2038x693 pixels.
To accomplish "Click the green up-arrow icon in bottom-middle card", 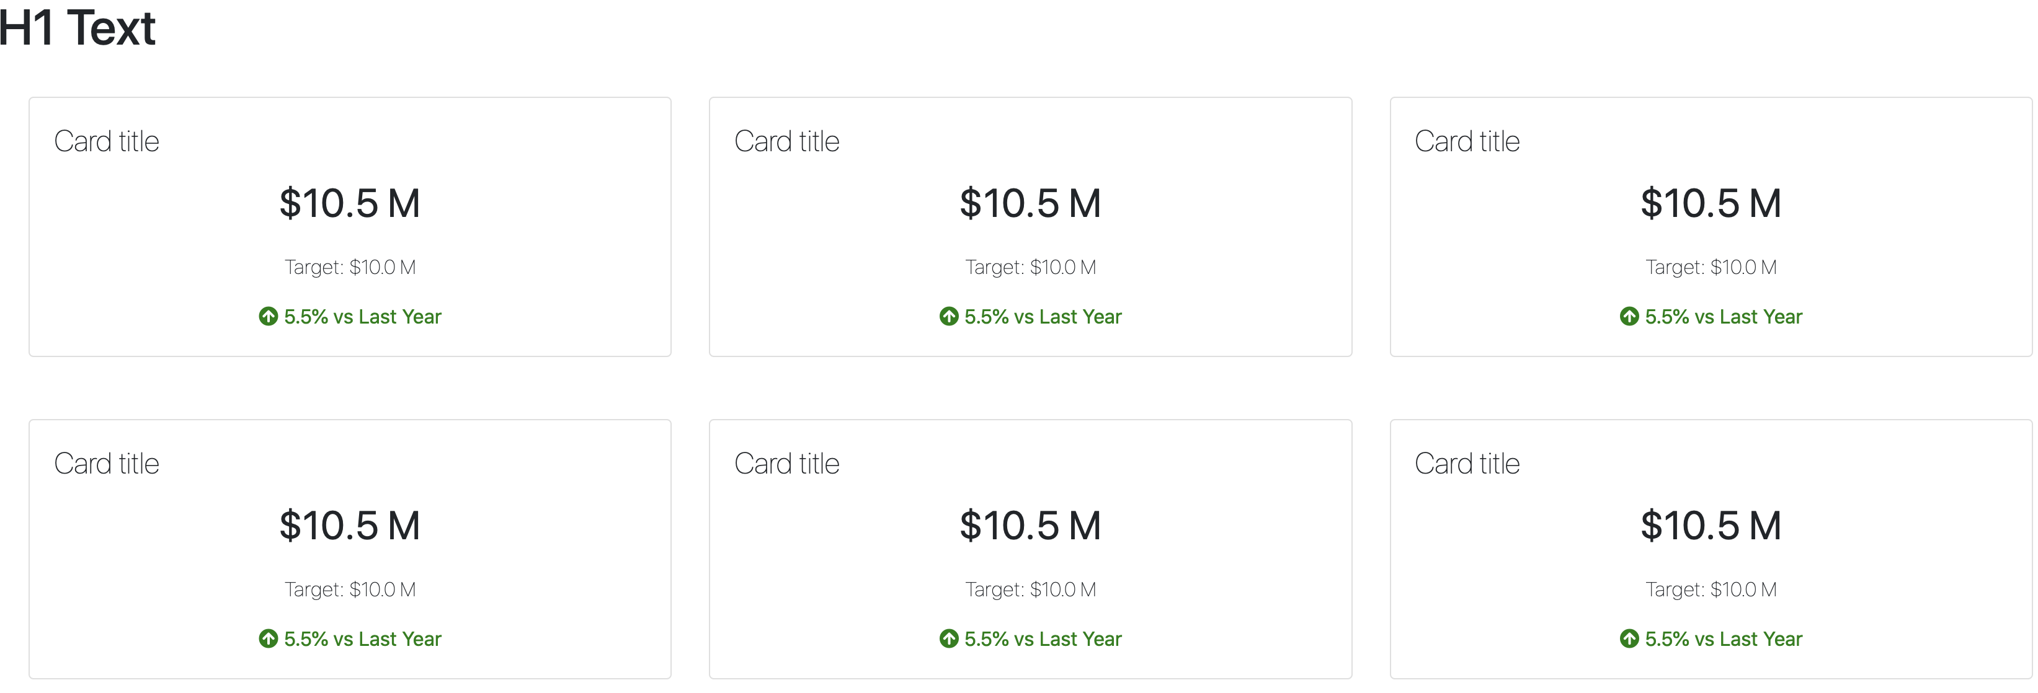I will click(x=948, y=638).
